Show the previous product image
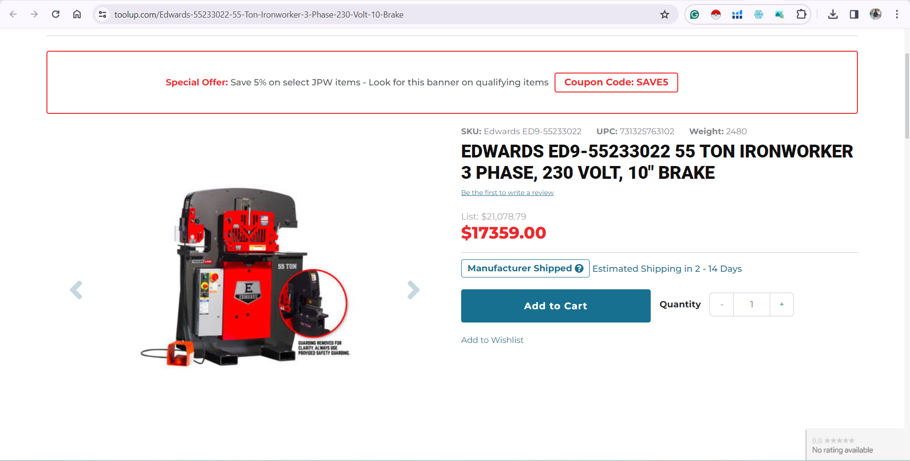Image resolution: width=910 pixels, height=461 pixels. tap(76, 290)
